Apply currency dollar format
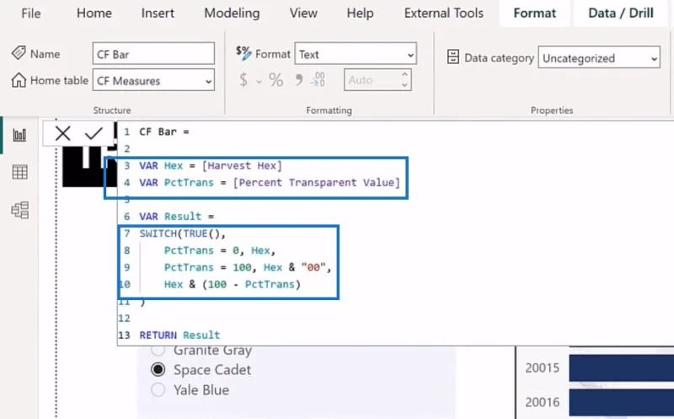Screen dimensions: 674x419 (243, 80)
